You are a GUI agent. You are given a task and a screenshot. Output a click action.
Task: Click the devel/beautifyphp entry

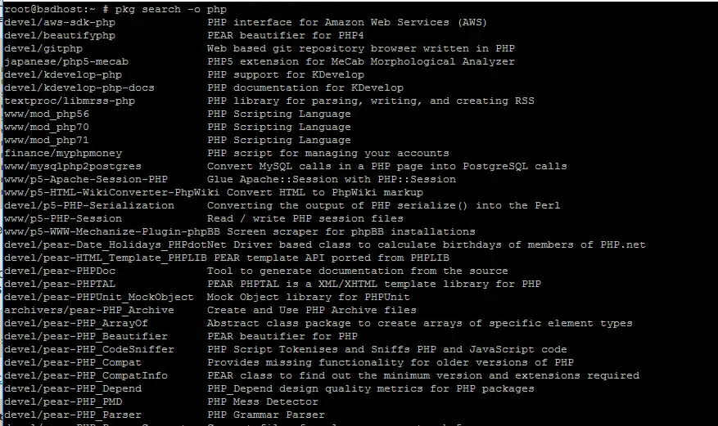coord(60,36)
